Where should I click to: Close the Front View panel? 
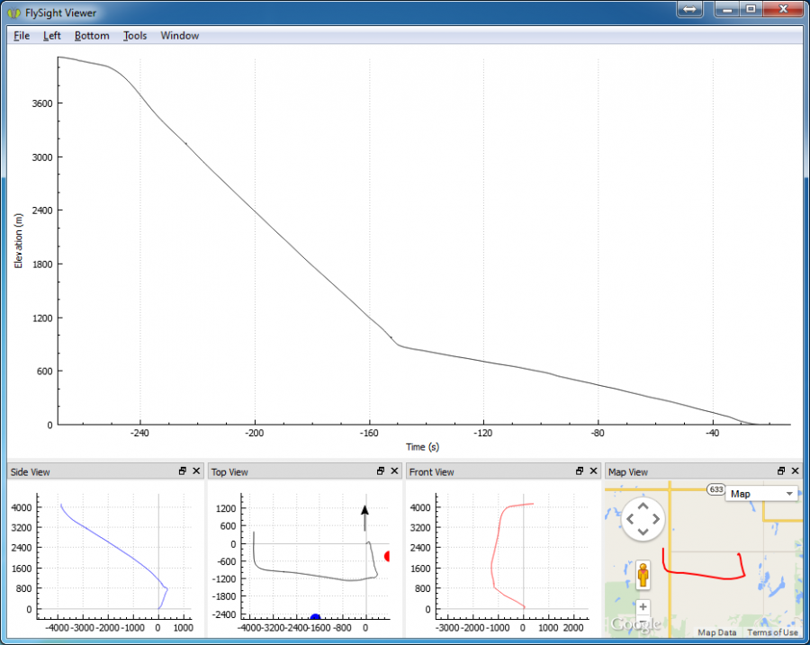[x=593, y=470]
